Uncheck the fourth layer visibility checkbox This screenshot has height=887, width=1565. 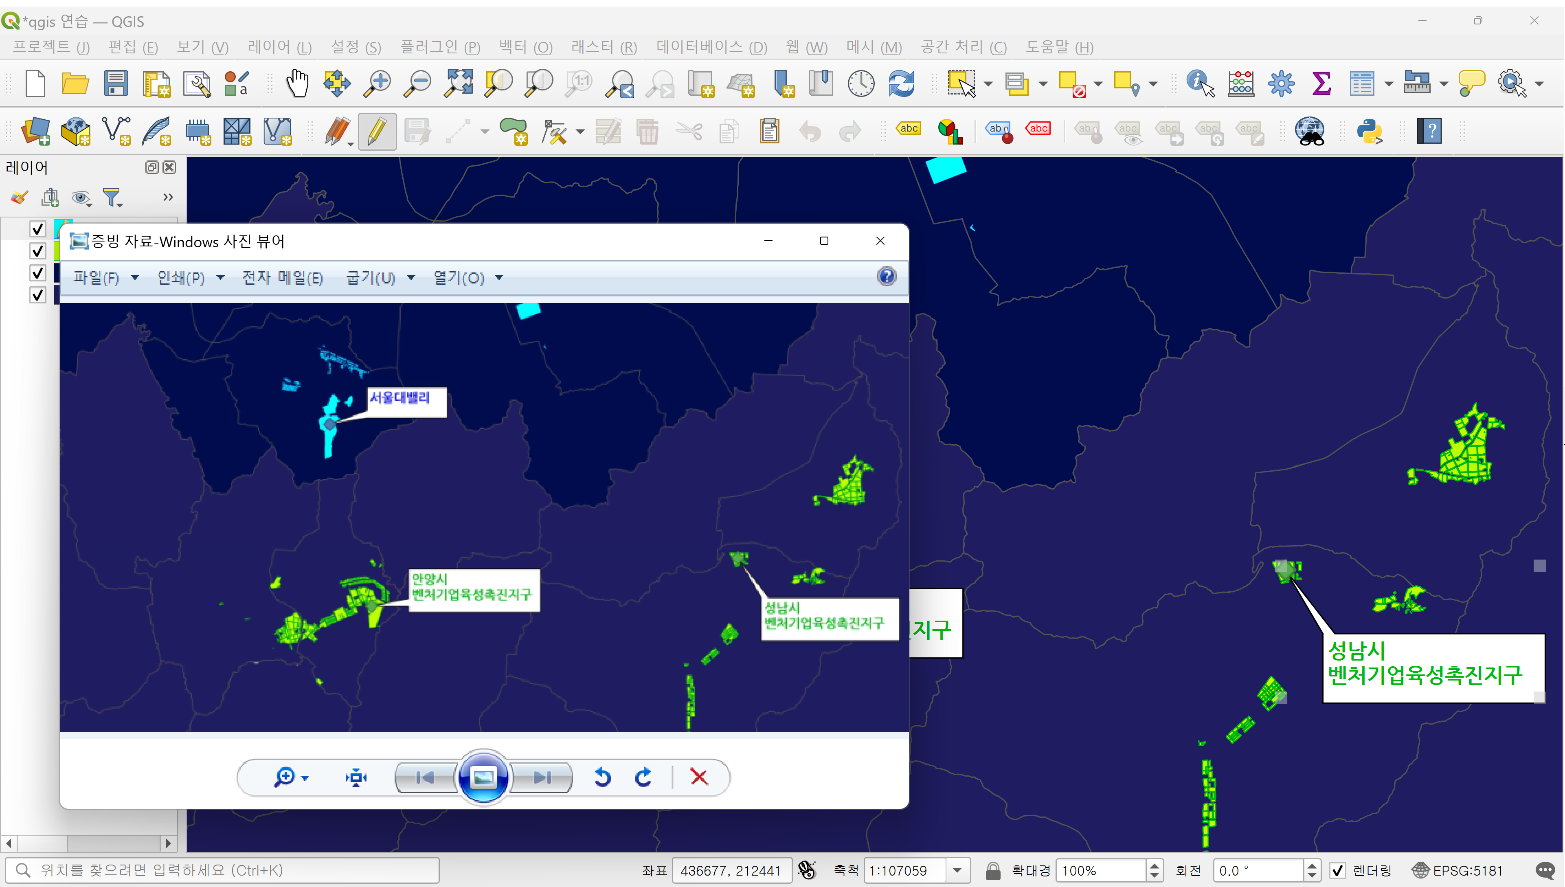click(x=38, y=295)
